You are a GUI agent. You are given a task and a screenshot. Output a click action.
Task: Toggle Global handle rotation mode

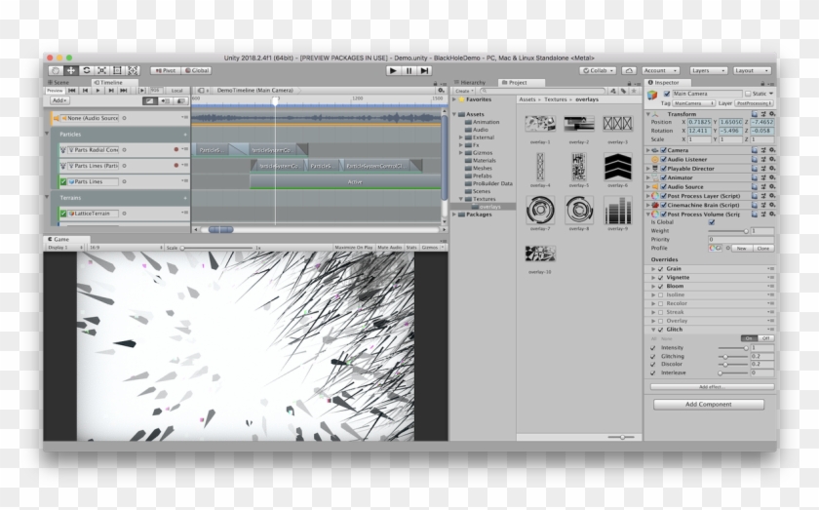pyautogui.click(x=197, y=70)
